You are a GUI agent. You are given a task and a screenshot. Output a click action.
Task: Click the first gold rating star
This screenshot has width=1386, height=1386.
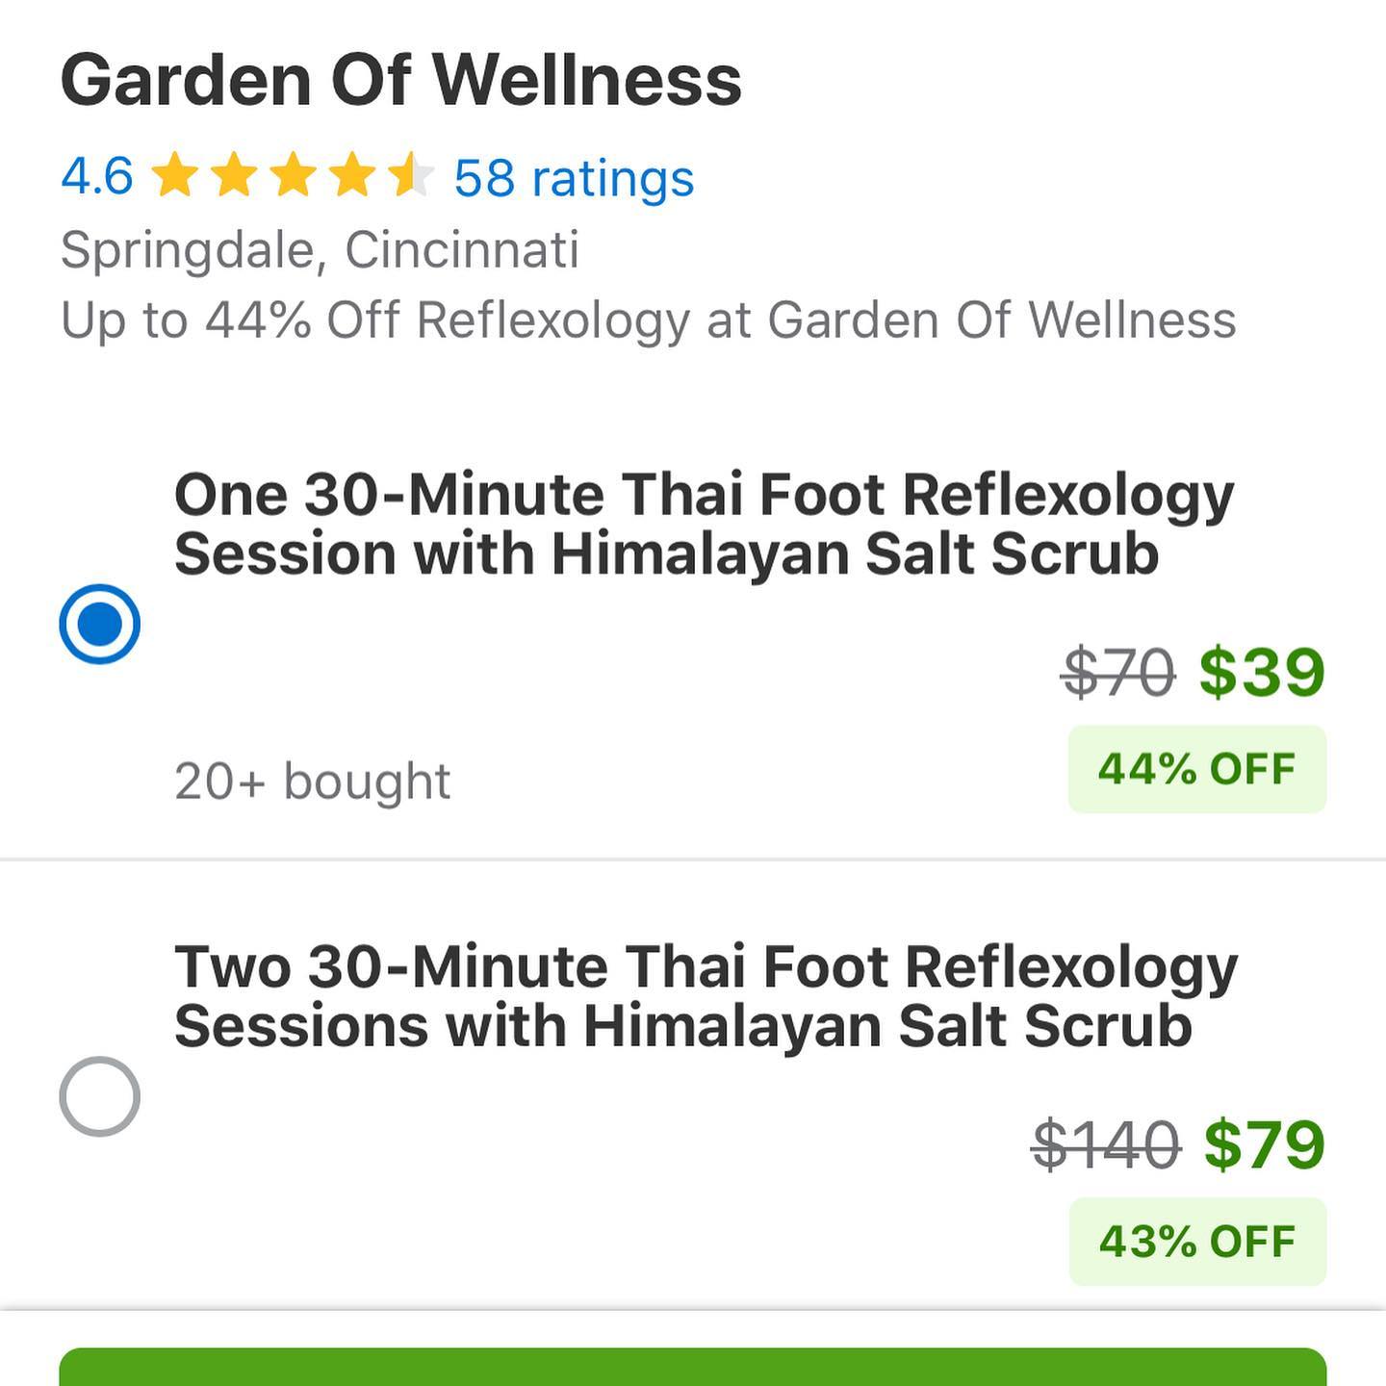click(x=175, y=177)
